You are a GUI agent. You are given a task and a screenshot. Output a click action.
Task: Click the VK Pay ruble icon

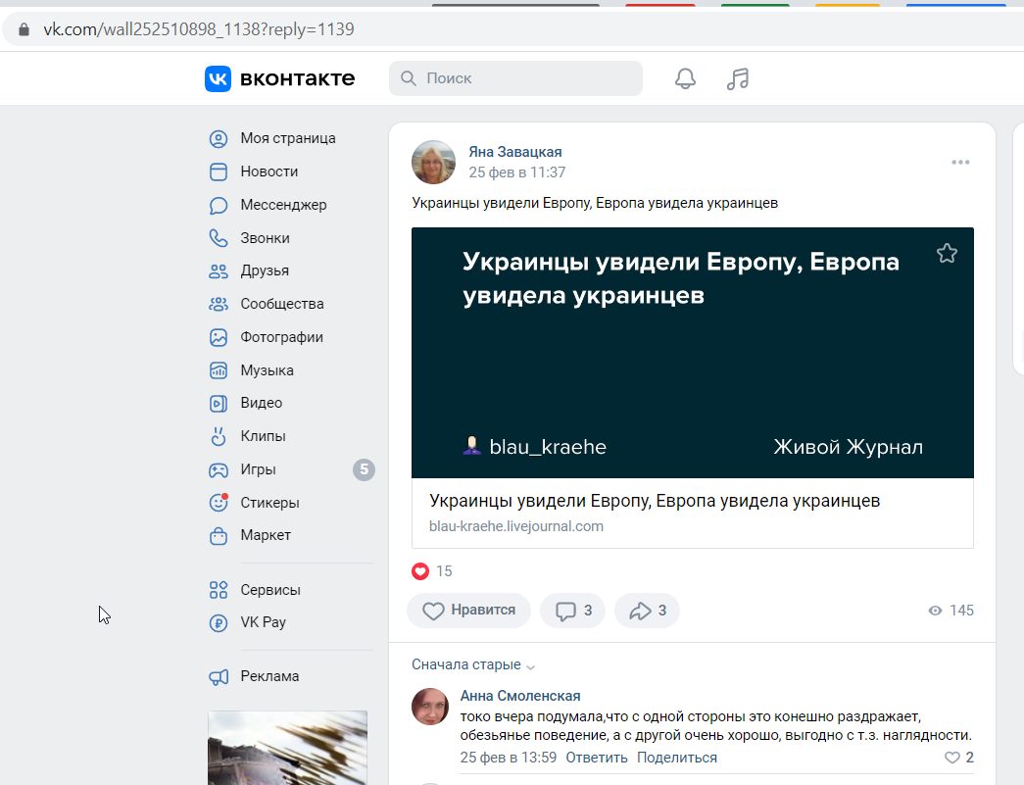click(x=219, y=623)
